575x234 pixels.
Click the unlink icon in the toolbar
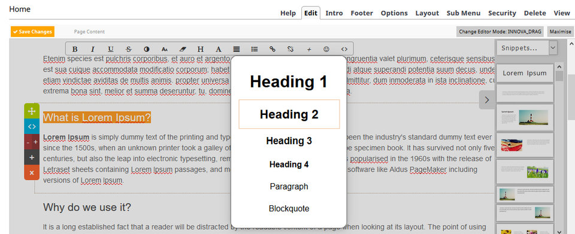coord(291,49)
